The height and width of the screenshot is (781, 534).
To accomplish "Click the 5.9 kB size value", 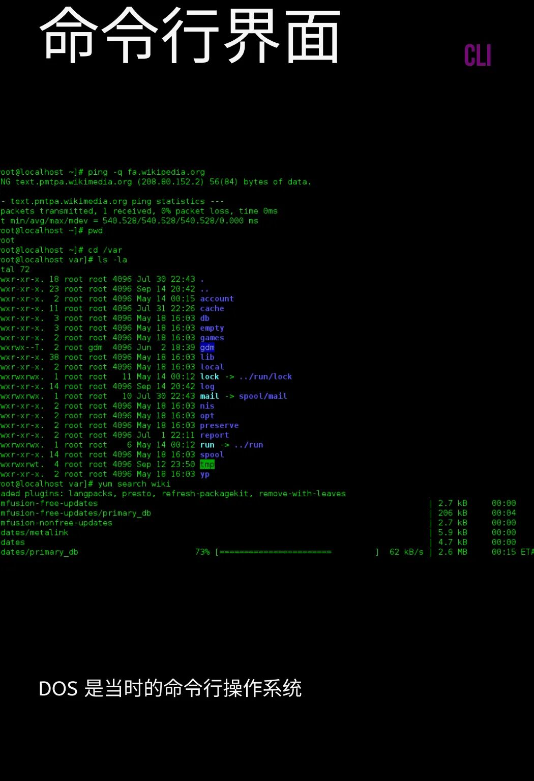I will (453, 532).
